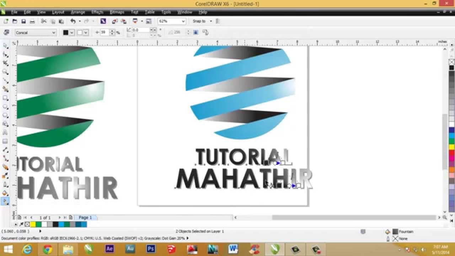Select the Crop tool
Viewport: 455px width, 256px height.
5,63
